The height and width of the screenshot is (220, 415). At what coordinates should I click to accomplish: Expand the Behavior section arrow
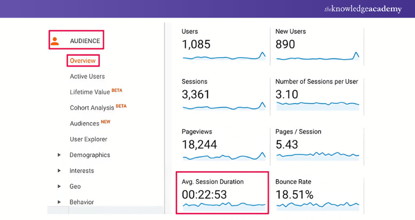coord(59,202)
